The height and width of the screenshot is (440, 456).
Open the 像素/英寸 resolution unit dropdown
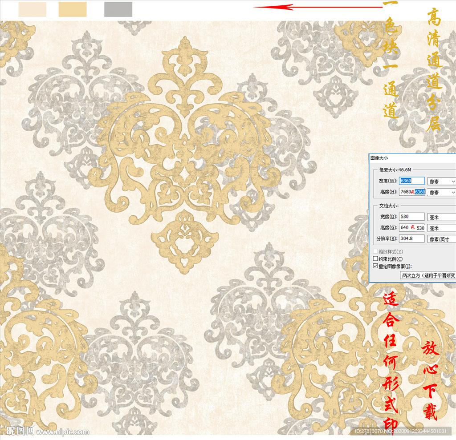pyautogui.click(x=441, y=239)
